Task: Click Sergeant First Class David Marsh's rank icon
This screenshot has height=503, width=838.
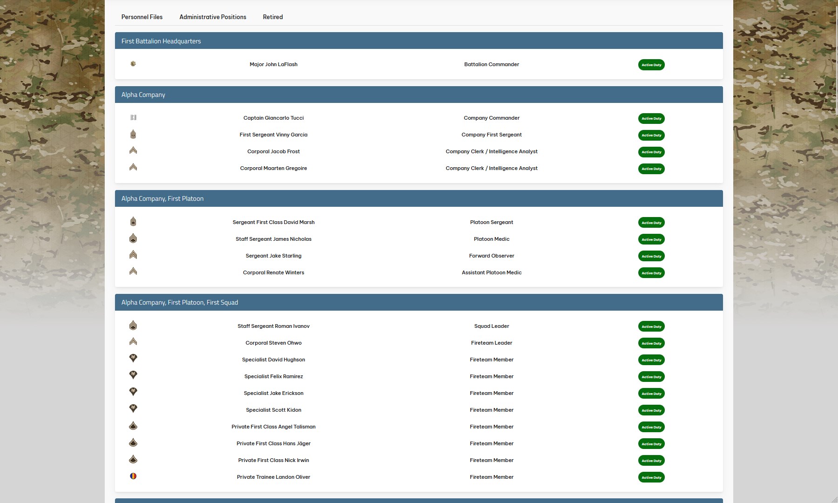Action: click(x=133, y=222)
